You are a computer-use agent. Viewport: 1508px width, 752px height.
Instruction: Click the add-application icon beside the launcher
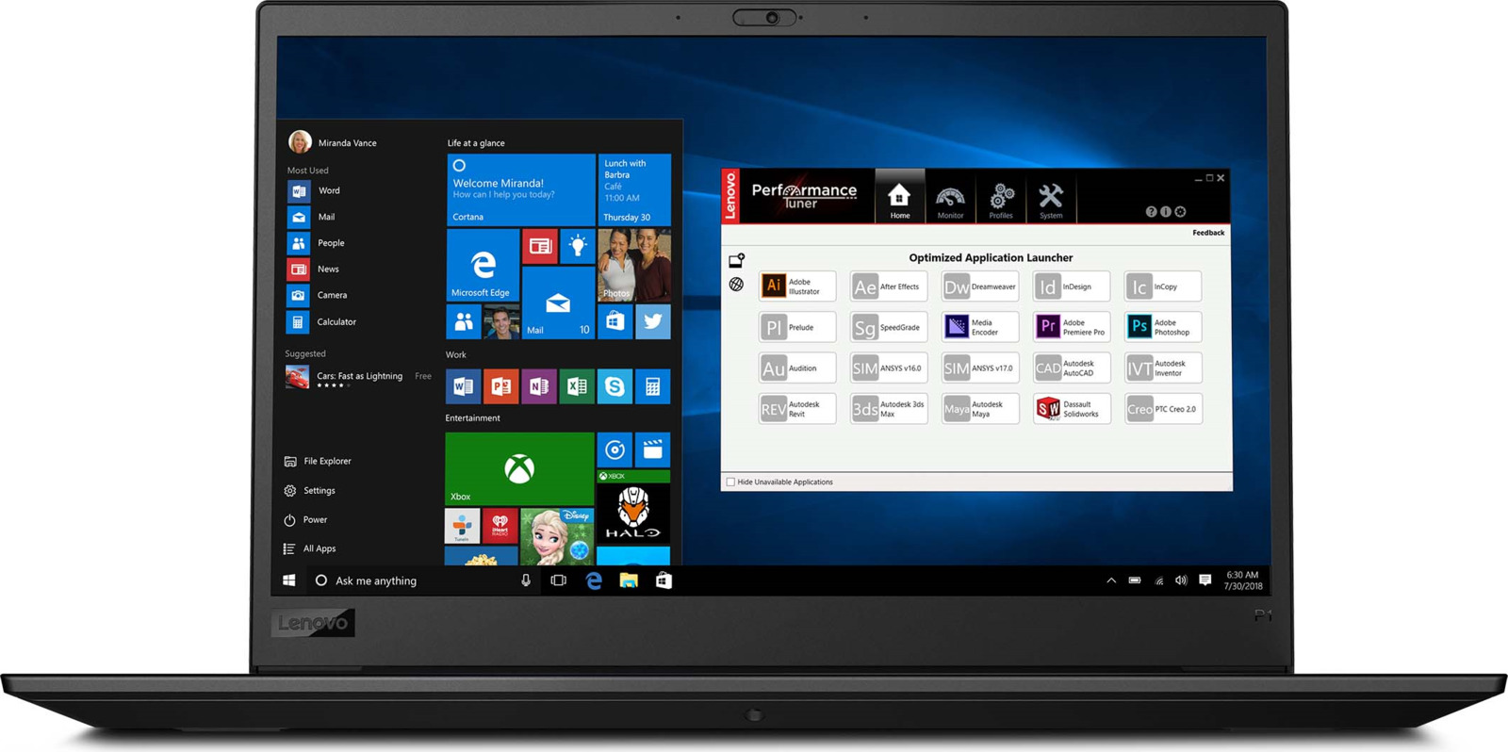[x=737, y=260]
